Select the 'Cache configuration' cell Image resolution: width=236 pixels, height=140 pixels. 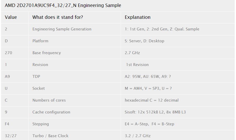click(51, 112)
